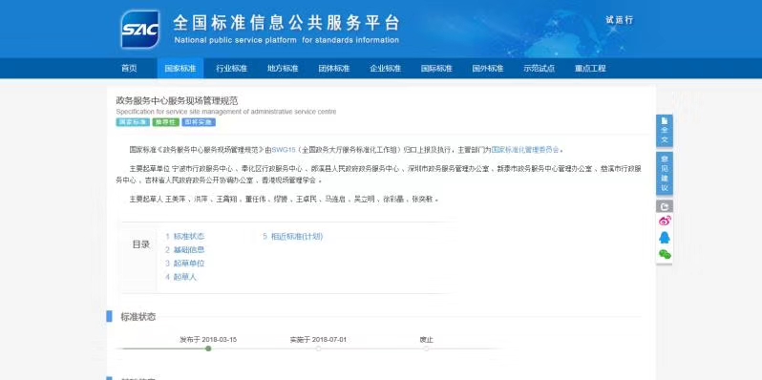
Task: Click the blue 即将实施 tag
Action: [x=199, y=122]
